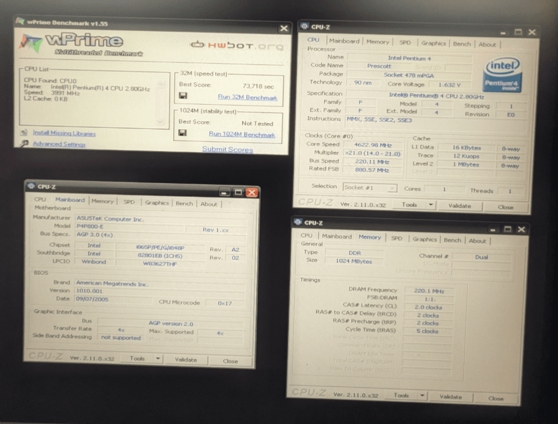Click the Core Speed value 4622.98 MHz
This screenshot has width=558, height=424.
tap(373, 145)
